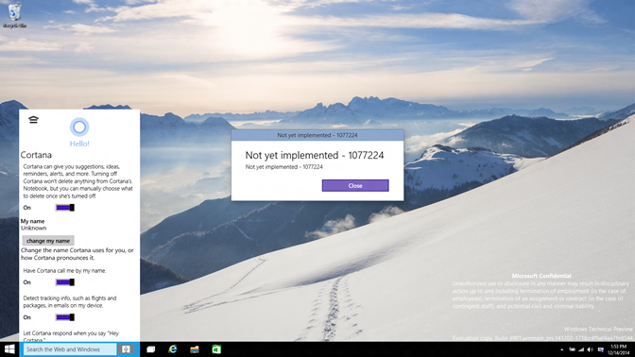Turn off the main Cortana toggle

click(x=65, y=208)
